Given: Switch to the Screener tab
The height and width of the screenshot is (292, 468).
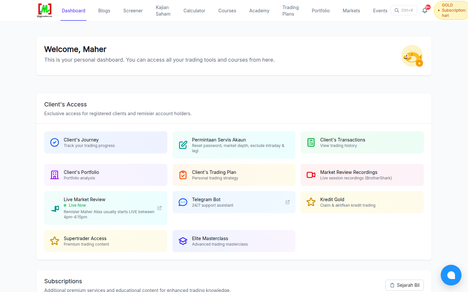Looking at the screenshot, I should [x=133, y=11].
